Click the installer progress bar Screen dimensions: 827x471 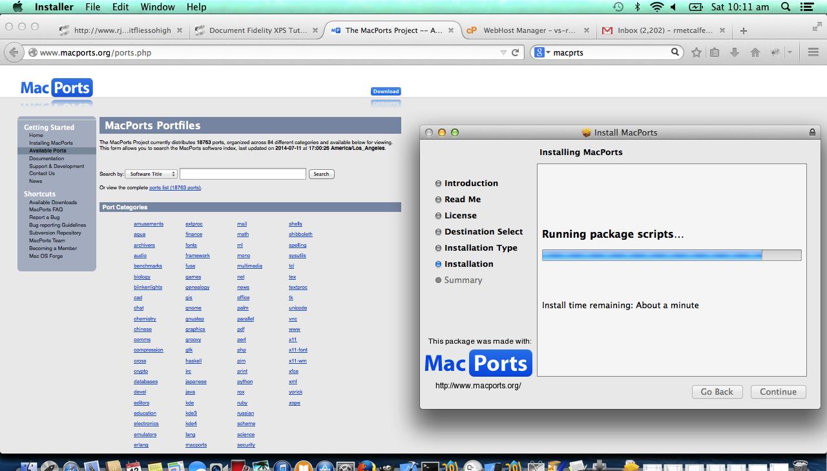pyautogui.click(x=671, y=255)
